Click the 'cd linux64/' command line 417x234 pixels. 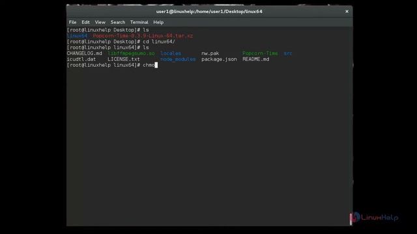121,42
